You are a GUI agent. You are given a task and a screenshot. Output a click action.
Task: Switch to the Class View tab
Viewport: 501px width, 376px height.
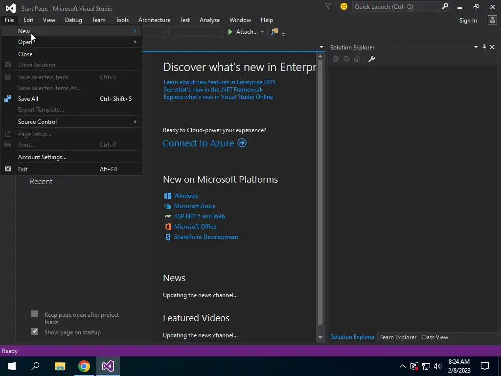tap(434, 337)
